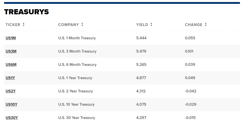
Task: Click the CHANGE column header label
Action: (194, 25)
